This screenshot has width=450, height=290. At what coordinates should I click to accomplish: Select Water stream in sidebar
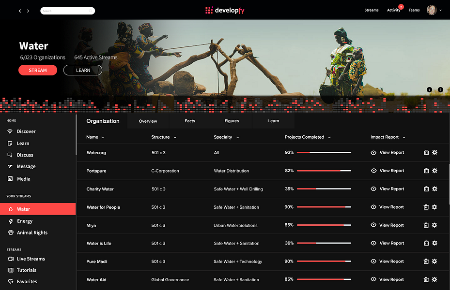(x=38, y=209)
